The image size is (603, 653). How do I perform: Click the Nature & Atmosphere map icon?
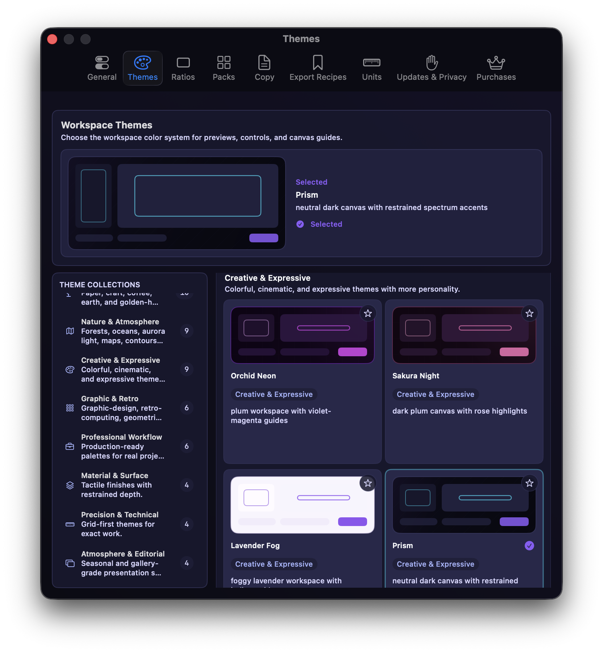(70, 331)
